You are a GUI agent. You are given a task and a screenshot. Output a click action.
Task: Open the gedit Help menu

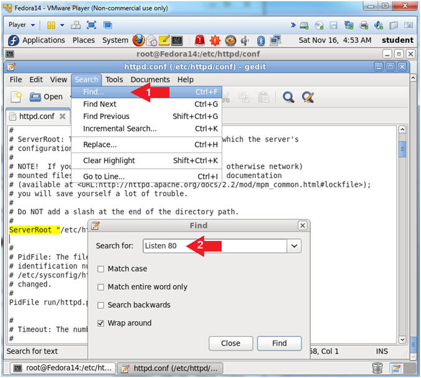coord(185,80)
